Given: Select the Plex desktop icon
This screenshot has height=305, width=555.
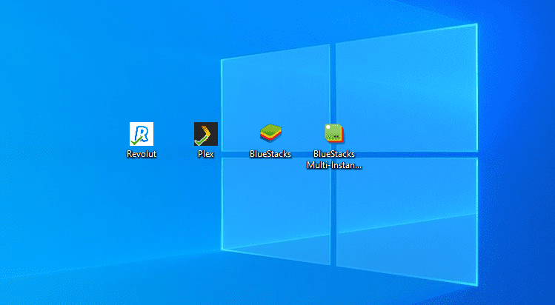Looking at the screenshot, I should [x=206, y=134].
